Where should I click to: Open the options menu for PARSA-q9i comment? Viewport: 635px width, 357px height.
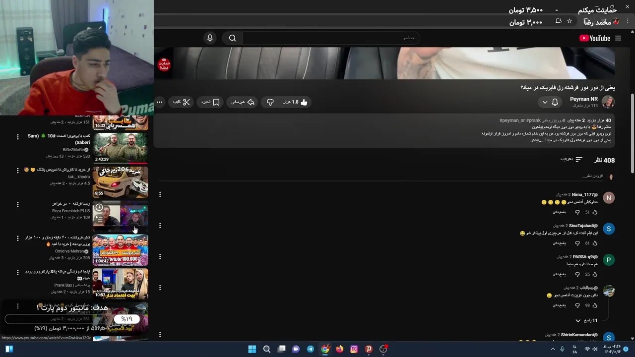(x=160, y=256)
